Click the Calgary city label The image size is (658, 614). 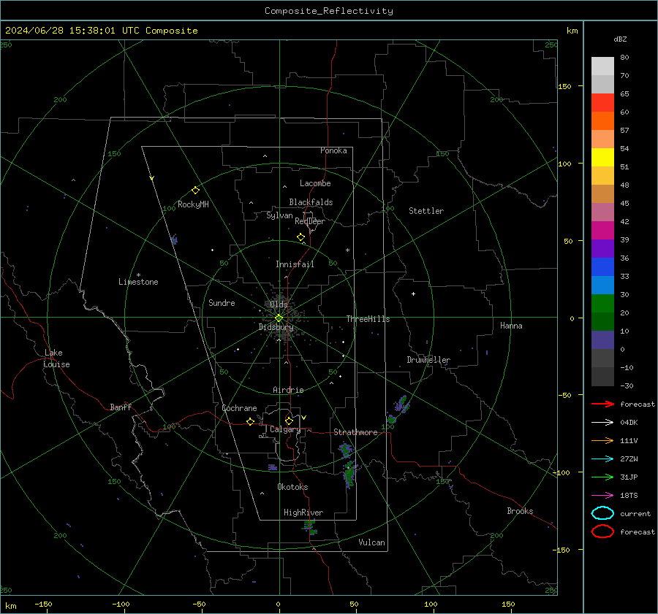point(285,429)
